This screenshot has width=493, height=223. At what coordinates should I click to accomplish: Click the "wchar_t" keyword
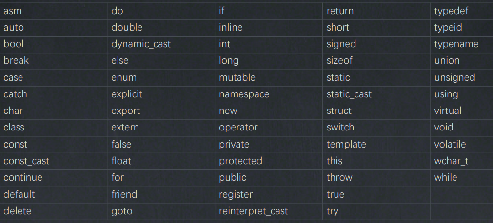pyautogui.click(x=451, y=161)
